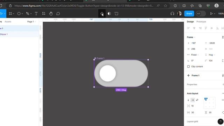Viewport: 224px width, 126px height.
Task: Click the corner radius 104 field
Action: tap(212, 61)
